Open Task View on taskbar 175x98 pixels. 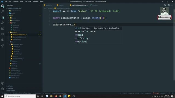coord(42,96)
